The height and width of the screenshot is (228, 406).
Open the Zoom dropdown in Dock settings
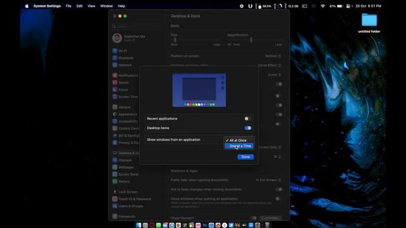pyautogui.click(x=274, y=75)
